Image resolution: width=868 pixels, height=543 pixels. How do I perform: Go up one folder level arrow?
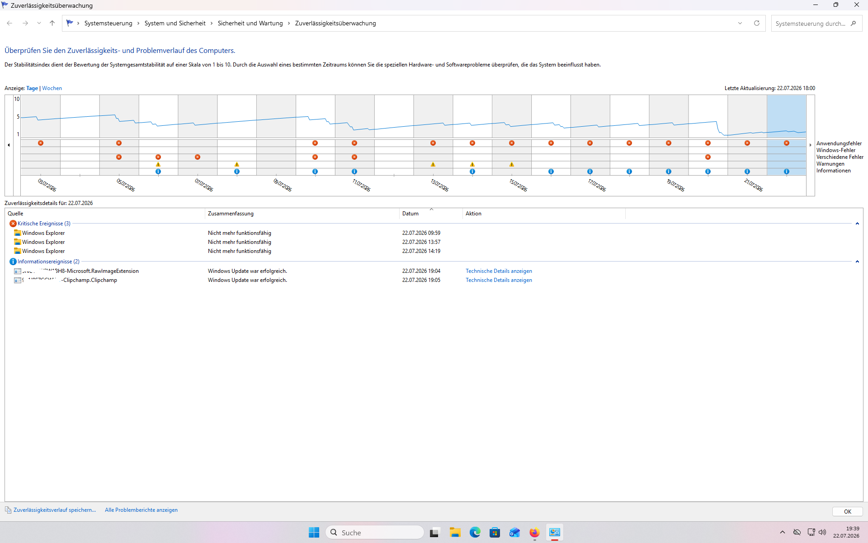(x=52, y=23)
